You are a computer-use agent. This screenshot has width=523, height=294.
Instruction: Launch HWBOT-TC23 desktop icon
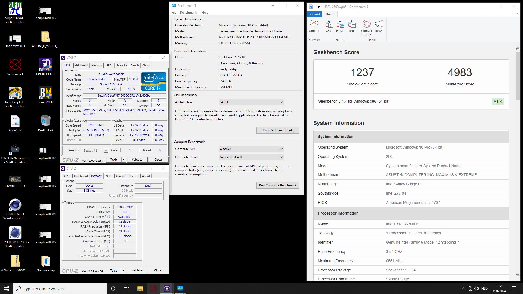pyautogui.click(x=15, y=181)
